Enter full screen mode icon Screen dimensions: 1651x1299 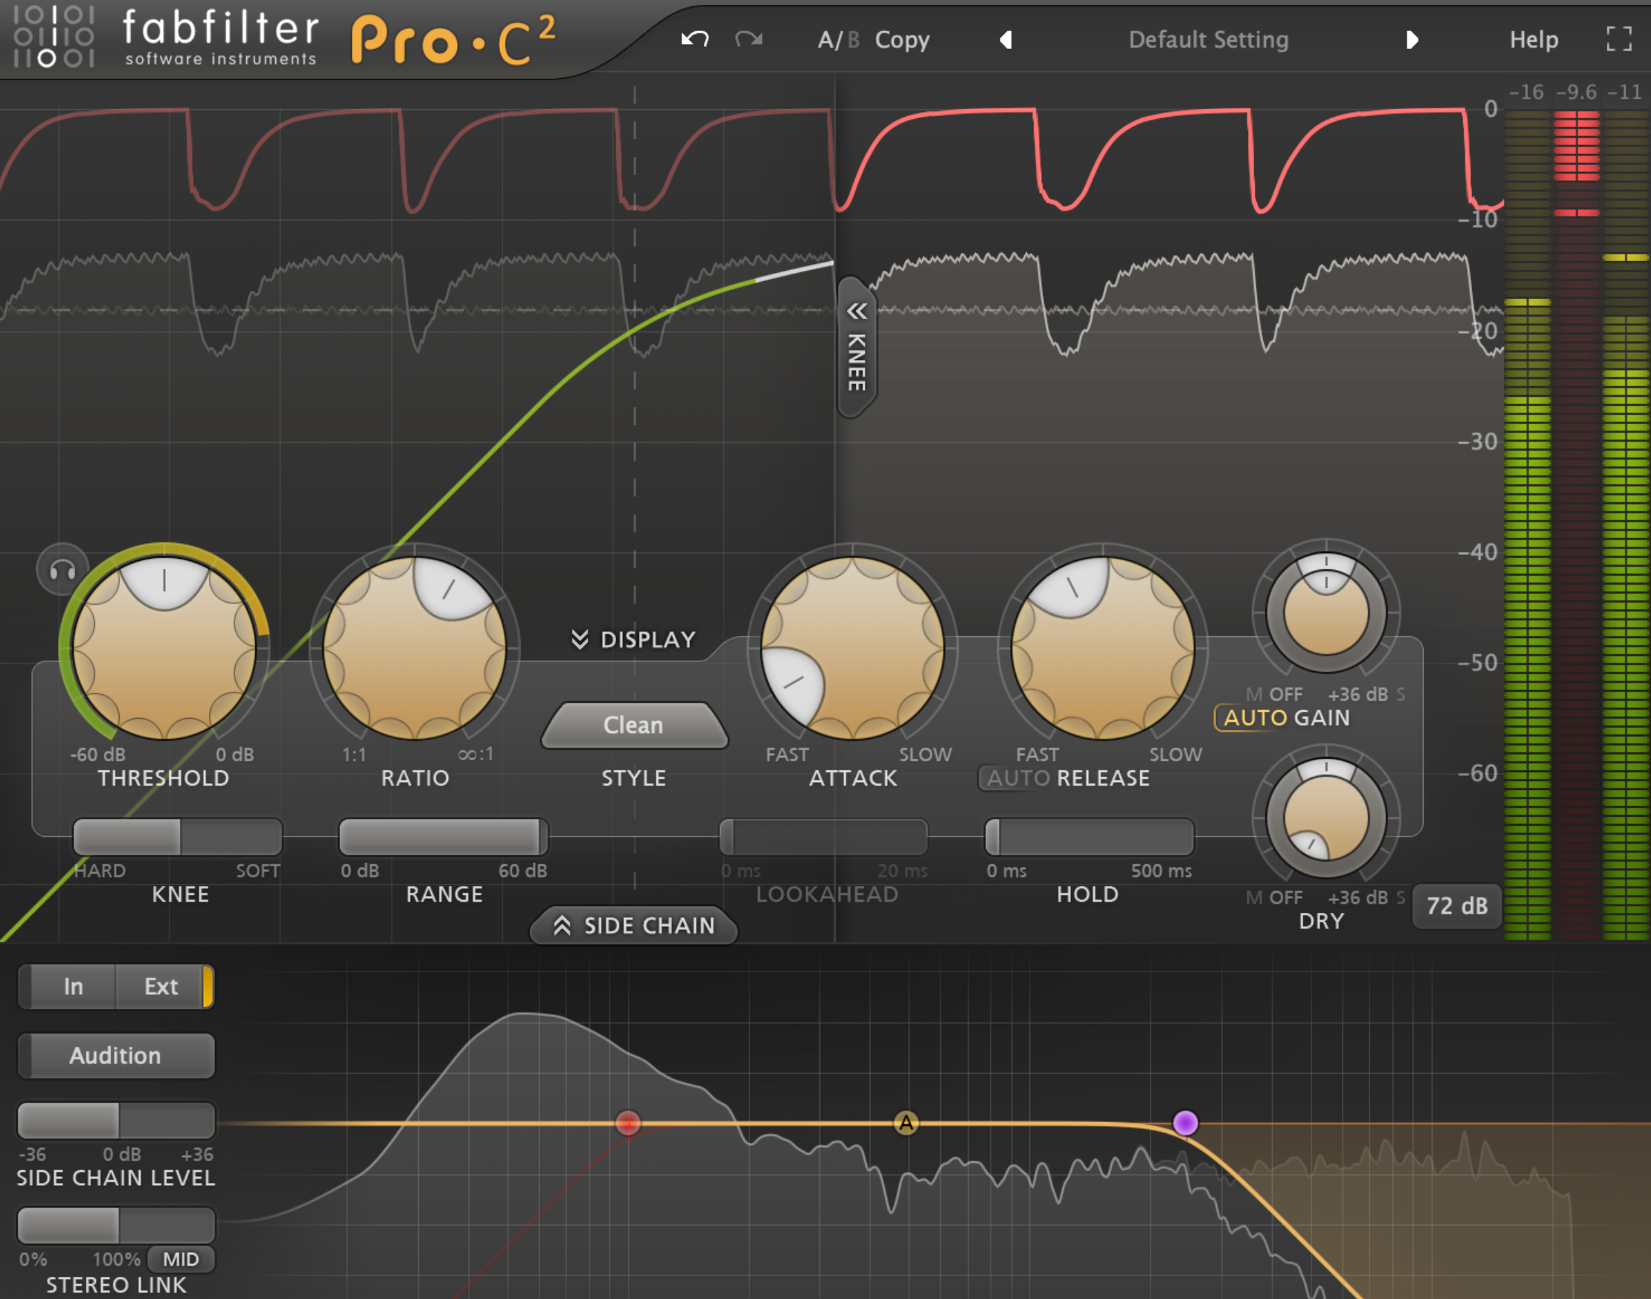(x=1619, y=39)
